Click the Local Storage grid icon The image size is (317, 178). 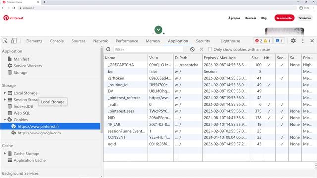click(10, 93)
